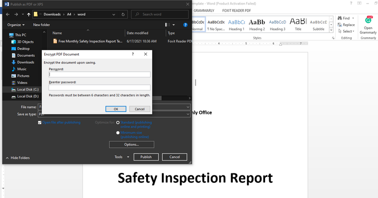Switch to the FOXIT READER PDF tab
378x198 pixels.
pos(236,11)
